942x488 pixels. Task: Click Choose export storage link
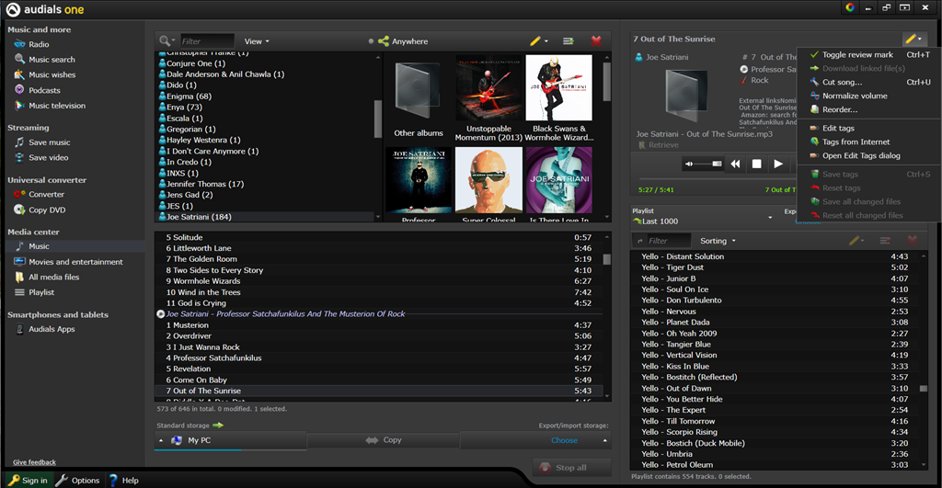tap(564, 440)
